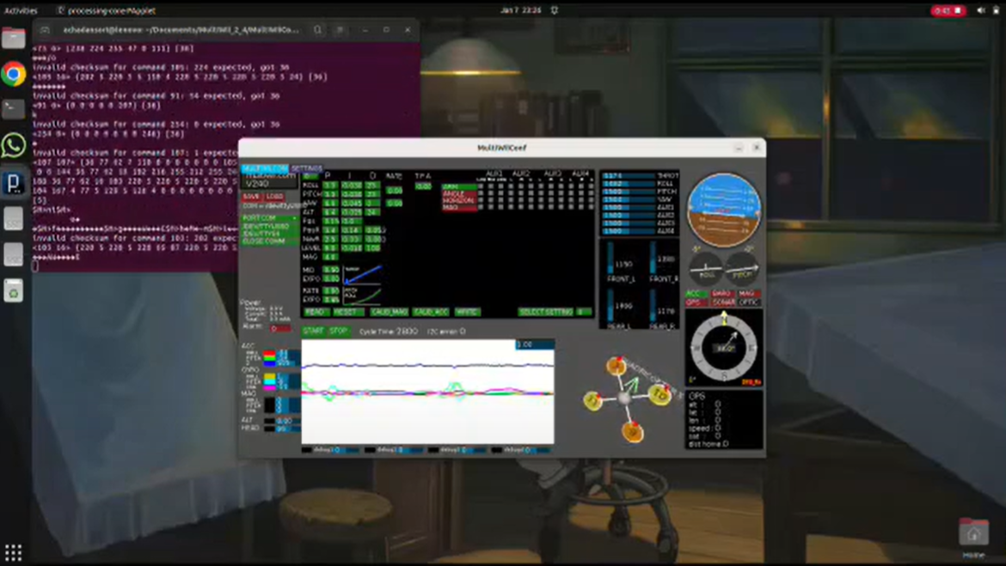Click the artificial horizon gauge
Screen dimensions: 1006x566
(724, 210)
